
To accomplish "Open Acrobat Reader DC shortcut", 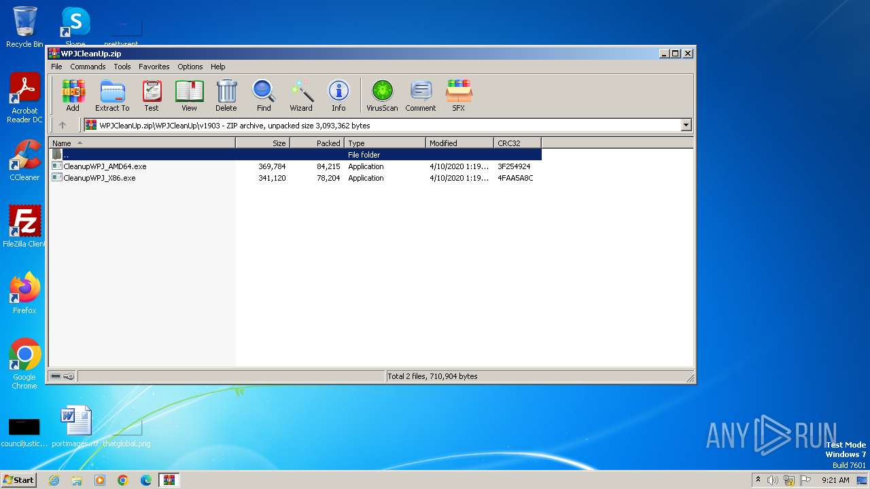I will [25, 98].
